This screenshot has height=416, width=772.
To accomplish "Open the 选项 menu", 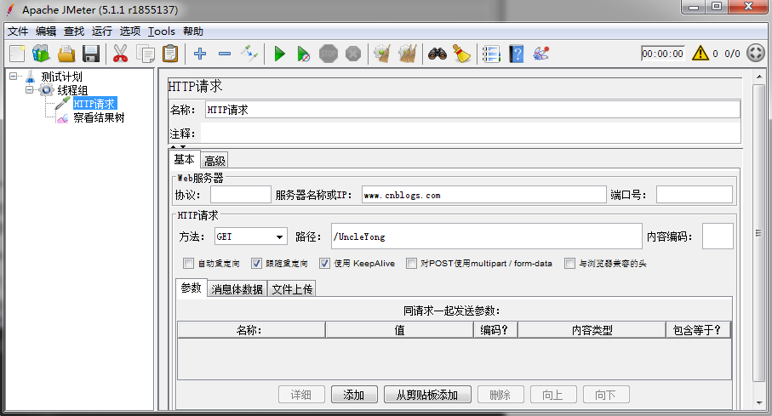I will click(x=130, y=31).
